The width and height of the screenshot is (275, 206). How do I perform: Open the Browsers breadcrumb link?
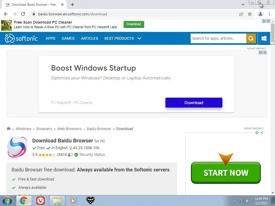(44, 129)
